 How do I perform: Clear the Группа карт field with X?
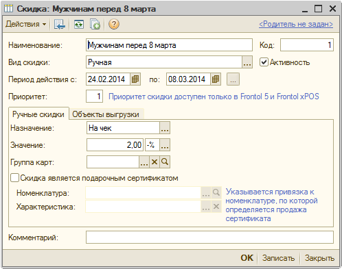[x=155, y=162]
